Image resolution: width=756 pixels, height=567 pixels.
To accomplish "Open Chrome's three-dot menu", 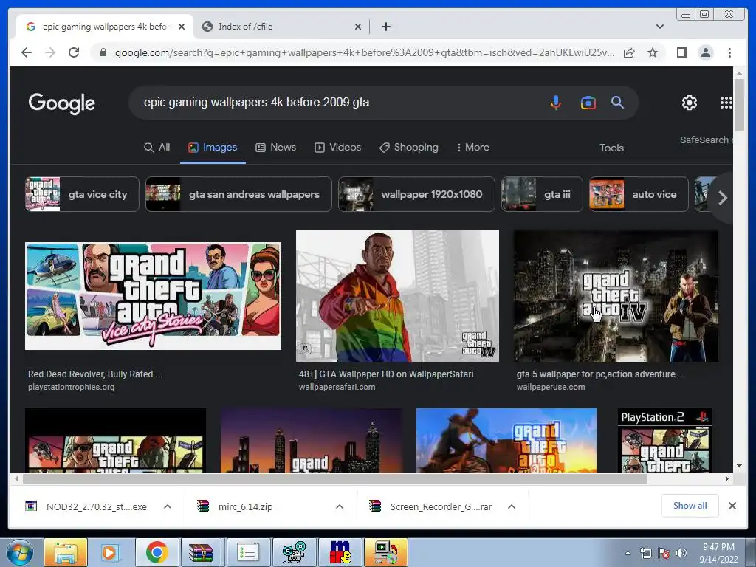I will click(x=729, y=52).
